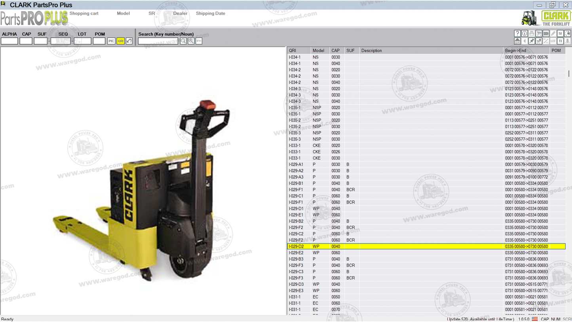
Task: Select the I-033-1 CKE 0026 row
Action: (x=426, y=152)
